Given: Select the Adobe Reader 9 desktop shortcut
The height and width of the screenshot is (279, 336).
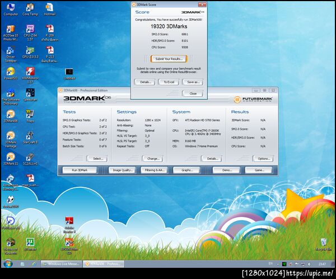Looking at the screenshot, I should point(69,225).
